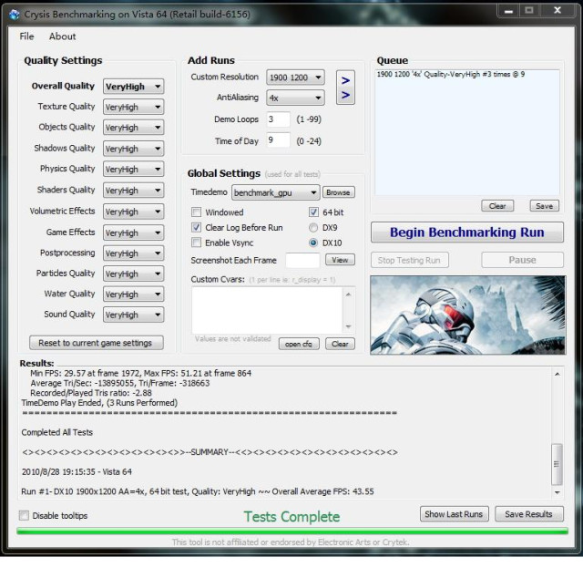
Task: Click Browse next to Timedemo
Action: [338, 192]
